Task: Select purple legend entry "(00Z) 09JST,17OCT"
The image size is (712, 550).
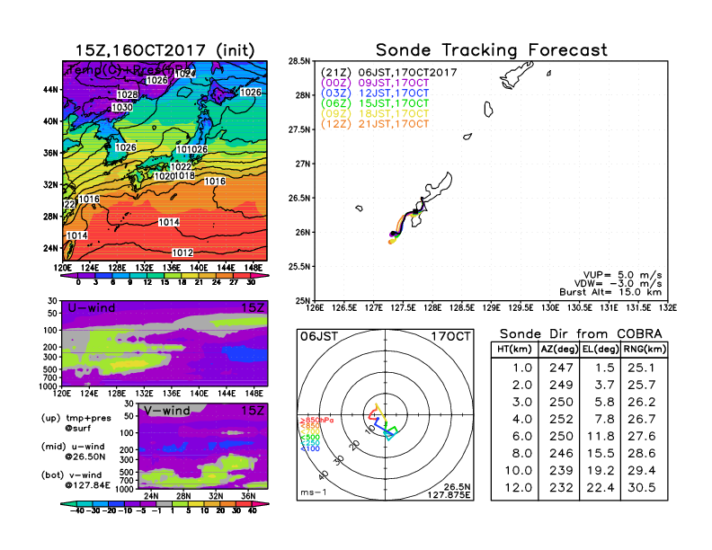Action: tap(375, 83)
